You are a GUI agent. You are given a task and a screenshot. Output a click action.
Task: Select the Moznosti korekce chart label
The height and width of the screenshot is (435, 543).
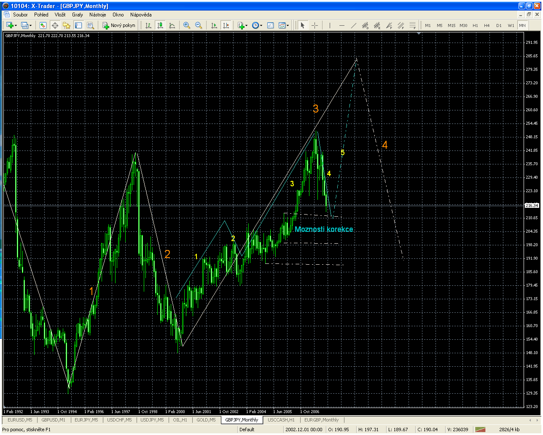tap(324, 229)
